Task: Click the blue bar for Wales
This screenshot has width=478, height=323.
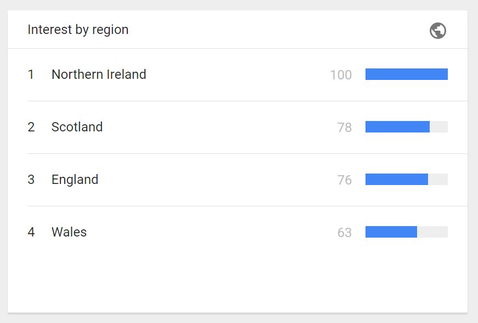Action: pos(391,232)
